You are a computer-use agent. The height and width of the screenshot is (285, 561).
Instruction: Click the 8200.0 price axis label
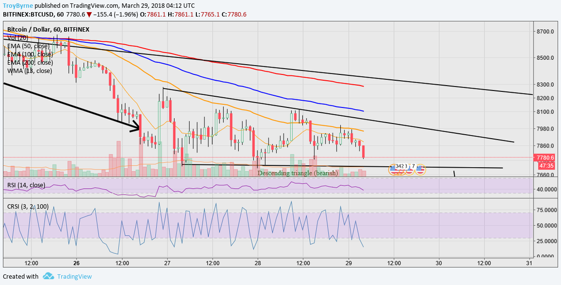click(544, 98)
